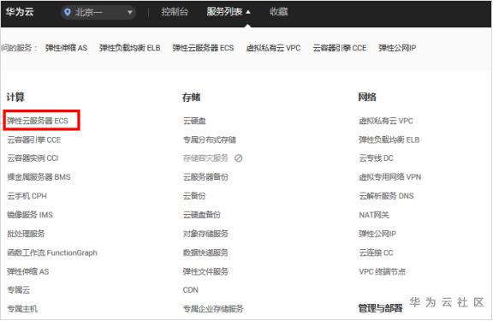Open 专属主机
This screenshot has width=493, height=321.
pos(22,309)
